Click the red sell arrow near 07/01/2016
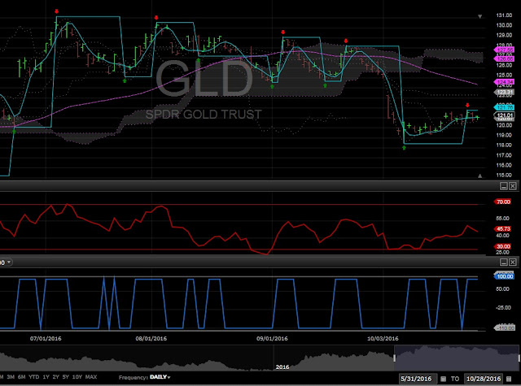This screenshot has height=386, width=521. click(56, 11)
